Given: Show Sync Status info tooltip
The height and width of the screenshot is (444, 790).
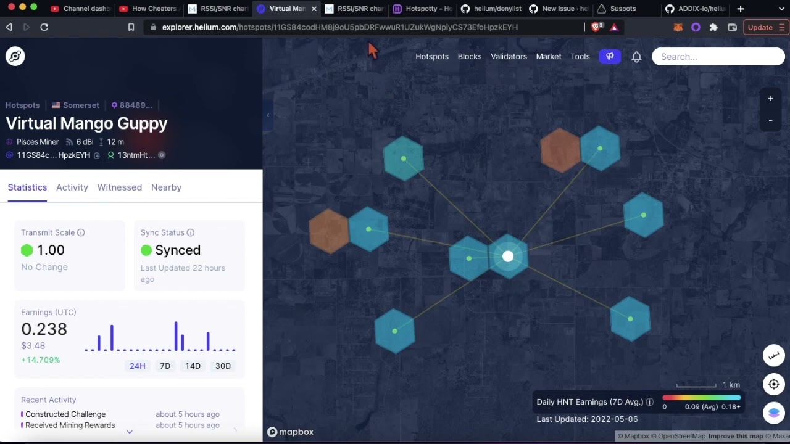Looking at the screenshot, I should 191,232.
